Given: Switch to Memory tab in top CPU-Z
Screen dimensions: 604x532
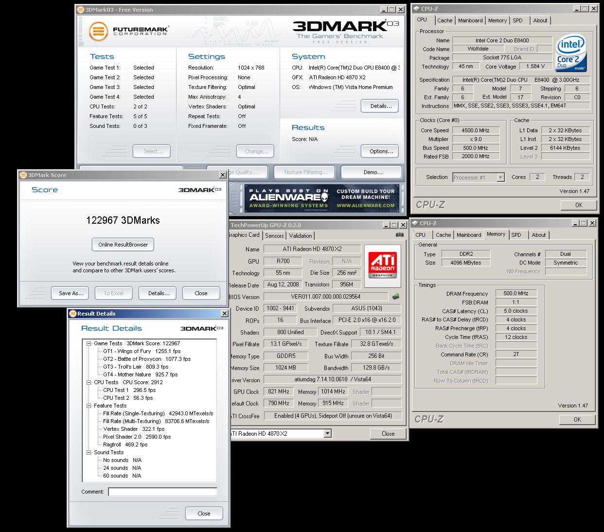Looking at the screenshot, I should click(497, 20).
